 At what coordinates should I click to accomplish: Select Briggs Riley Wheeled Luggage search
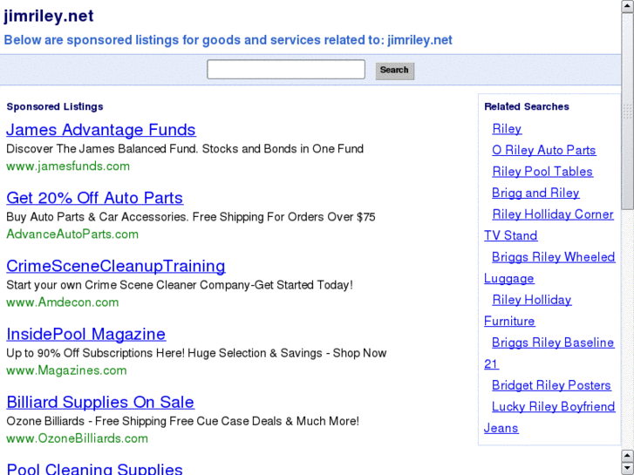(549, 268)
